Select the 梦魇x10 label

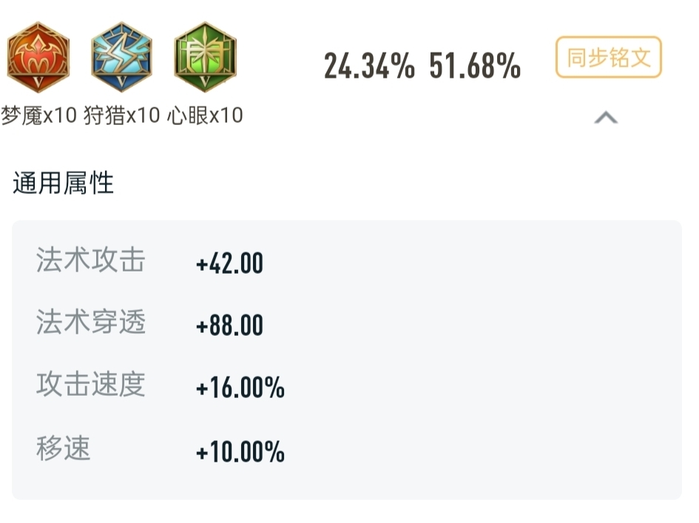pos(39,115)
